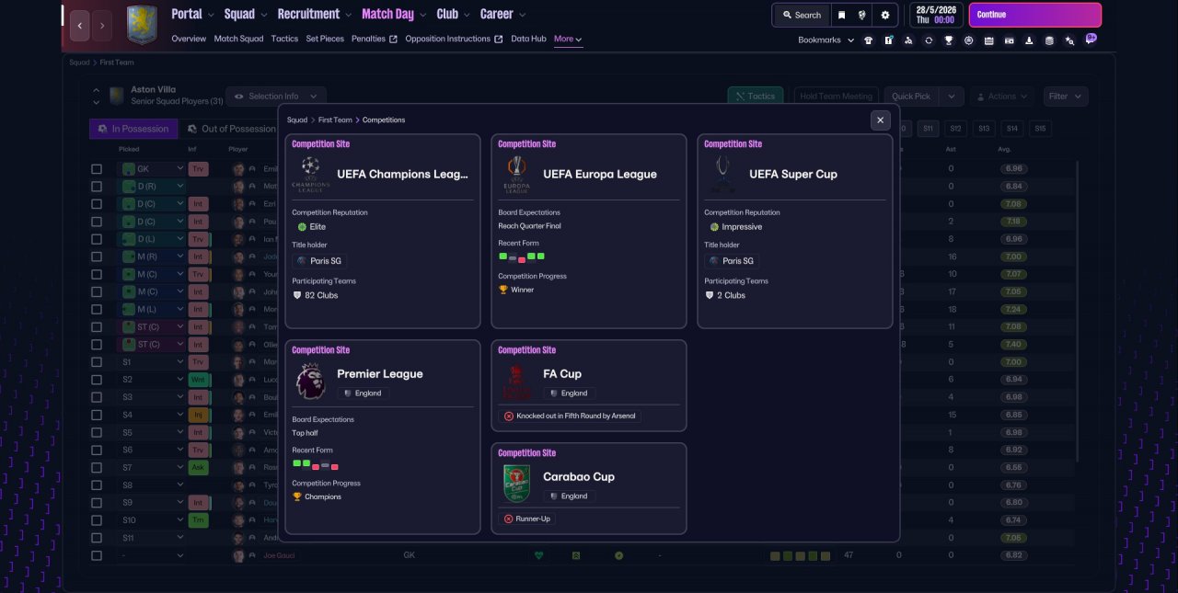Open the Selection Info dropdown
The image size is (1178, 593).
pos(276,97)
